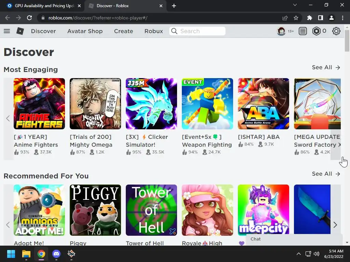Viewport: 350px width, 262px height.
Task: Open a new browser tab
Action: tap(174, 6)
